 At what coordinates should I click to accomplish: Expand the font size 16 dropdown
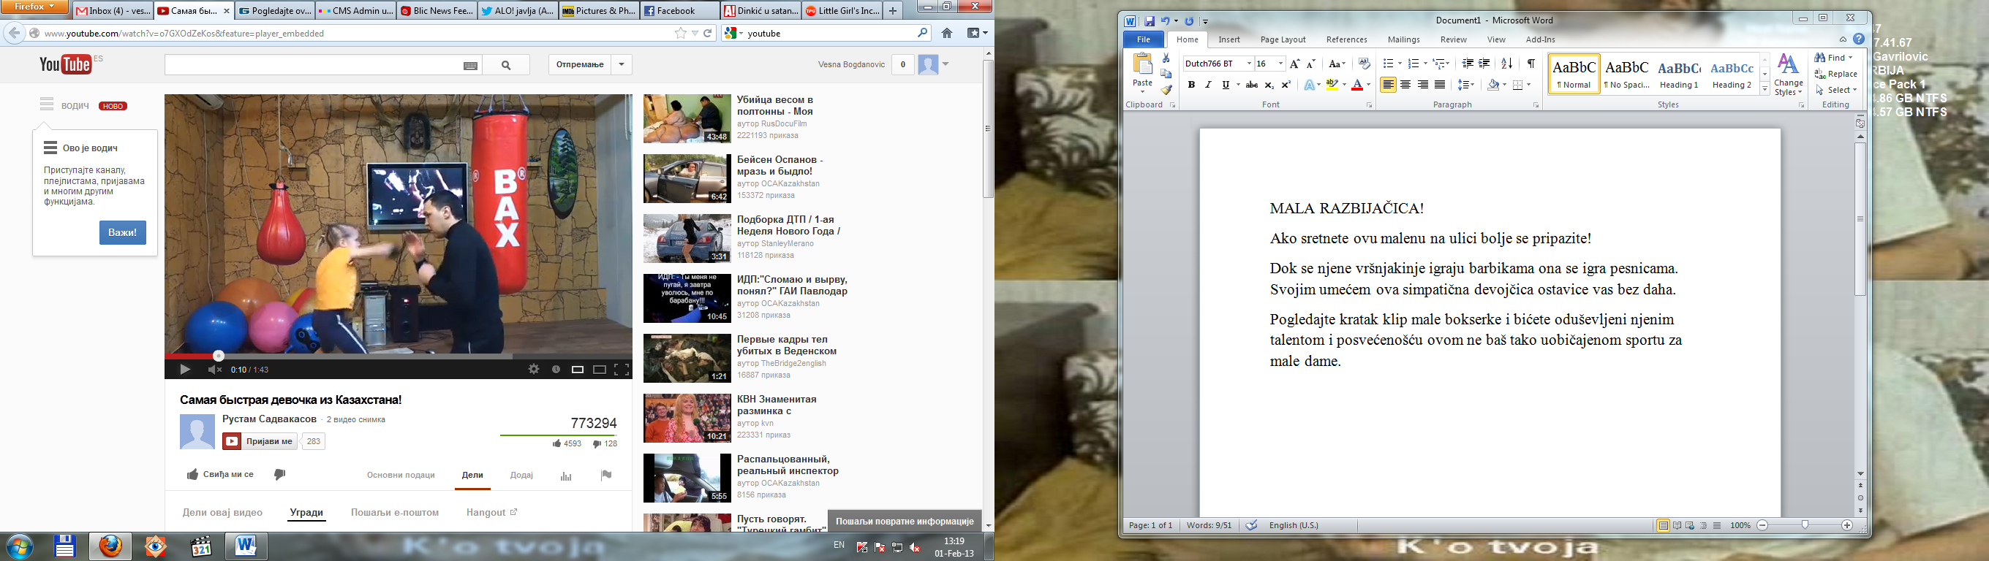coord(1280,64)
